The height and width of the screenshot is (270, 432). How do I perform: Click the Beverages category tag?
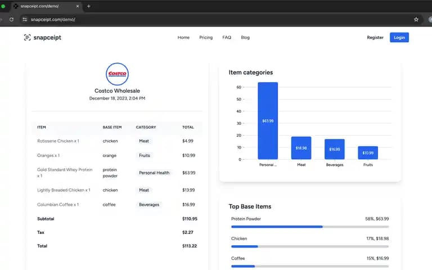pyautogui.click(x=149, y=204)
